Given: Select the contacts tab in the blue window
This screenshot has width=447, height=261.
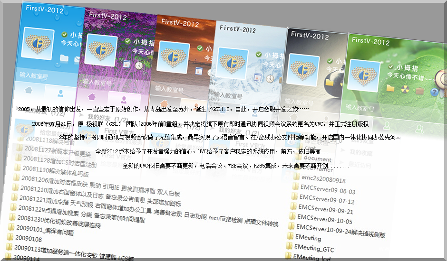Looking at the screenshot, I should [60, 93].
